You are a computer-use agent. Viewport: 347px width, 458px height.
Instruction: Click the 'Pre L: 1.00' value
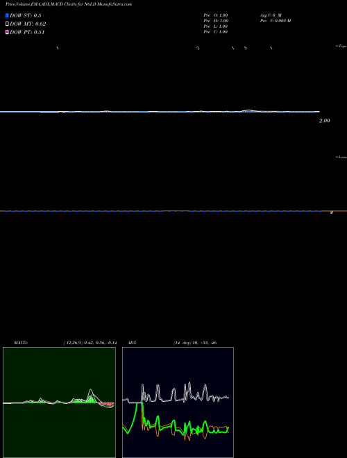tap(216, 26)
